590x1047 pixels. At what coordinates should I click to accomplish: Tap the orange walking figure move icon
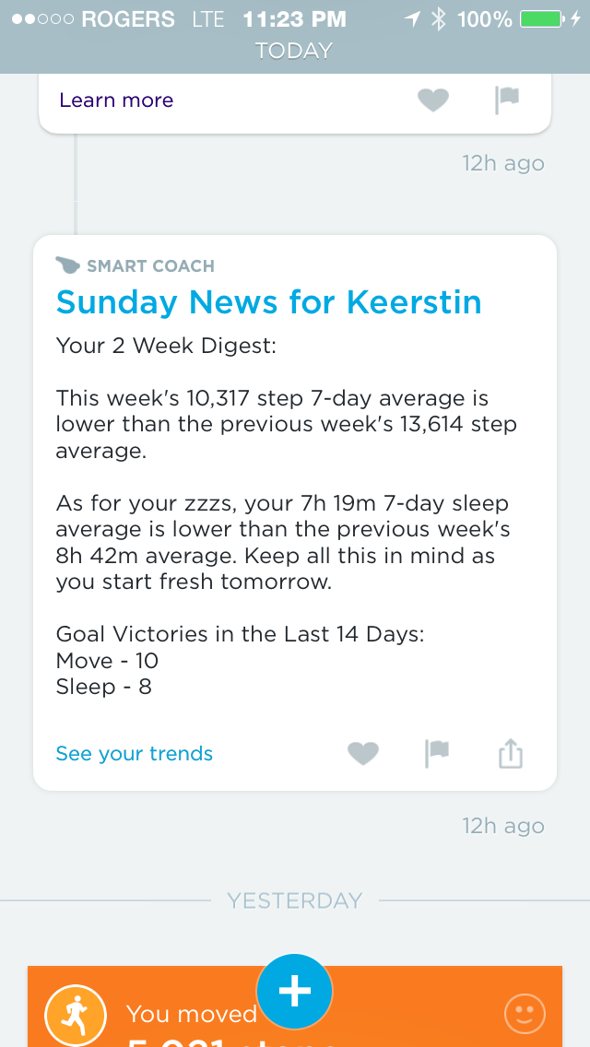(x=76, y=1016)
